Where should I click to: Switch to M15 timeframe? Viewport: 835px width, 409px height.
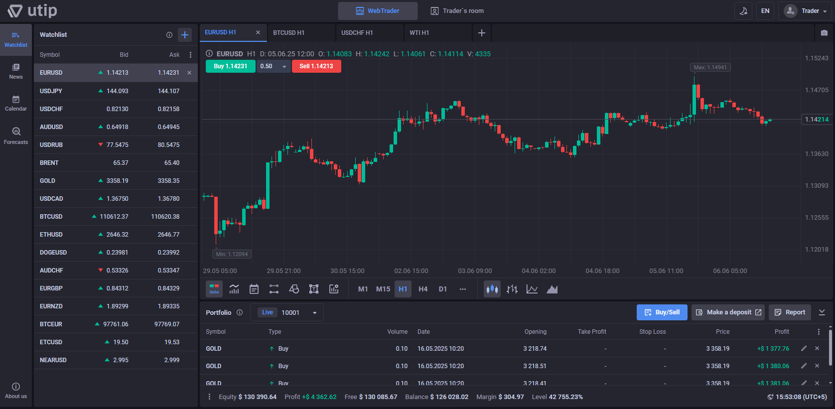tap(383, 289)
